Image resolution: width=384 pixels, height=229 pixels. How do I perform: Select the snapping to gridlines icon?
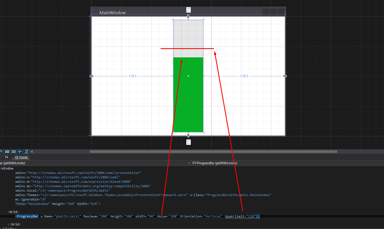13,151
